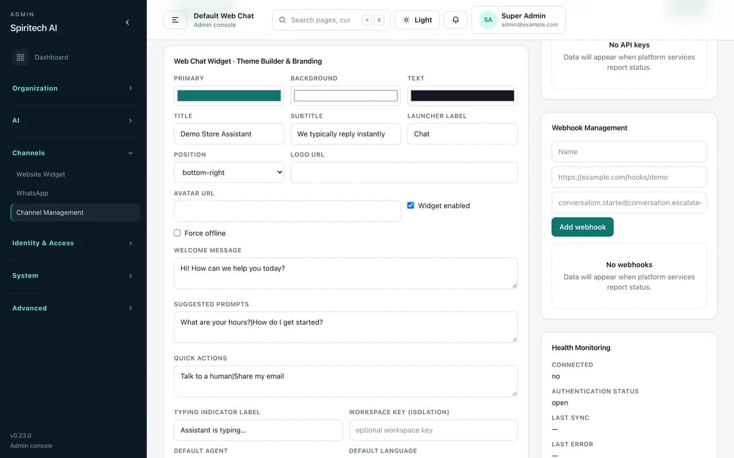Click the webhook events input field

(629, 203)
